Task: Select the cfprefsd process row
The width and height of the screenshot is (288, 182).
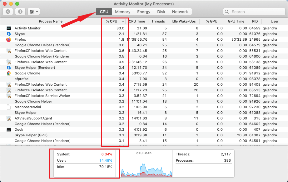Action: (144, 79)
